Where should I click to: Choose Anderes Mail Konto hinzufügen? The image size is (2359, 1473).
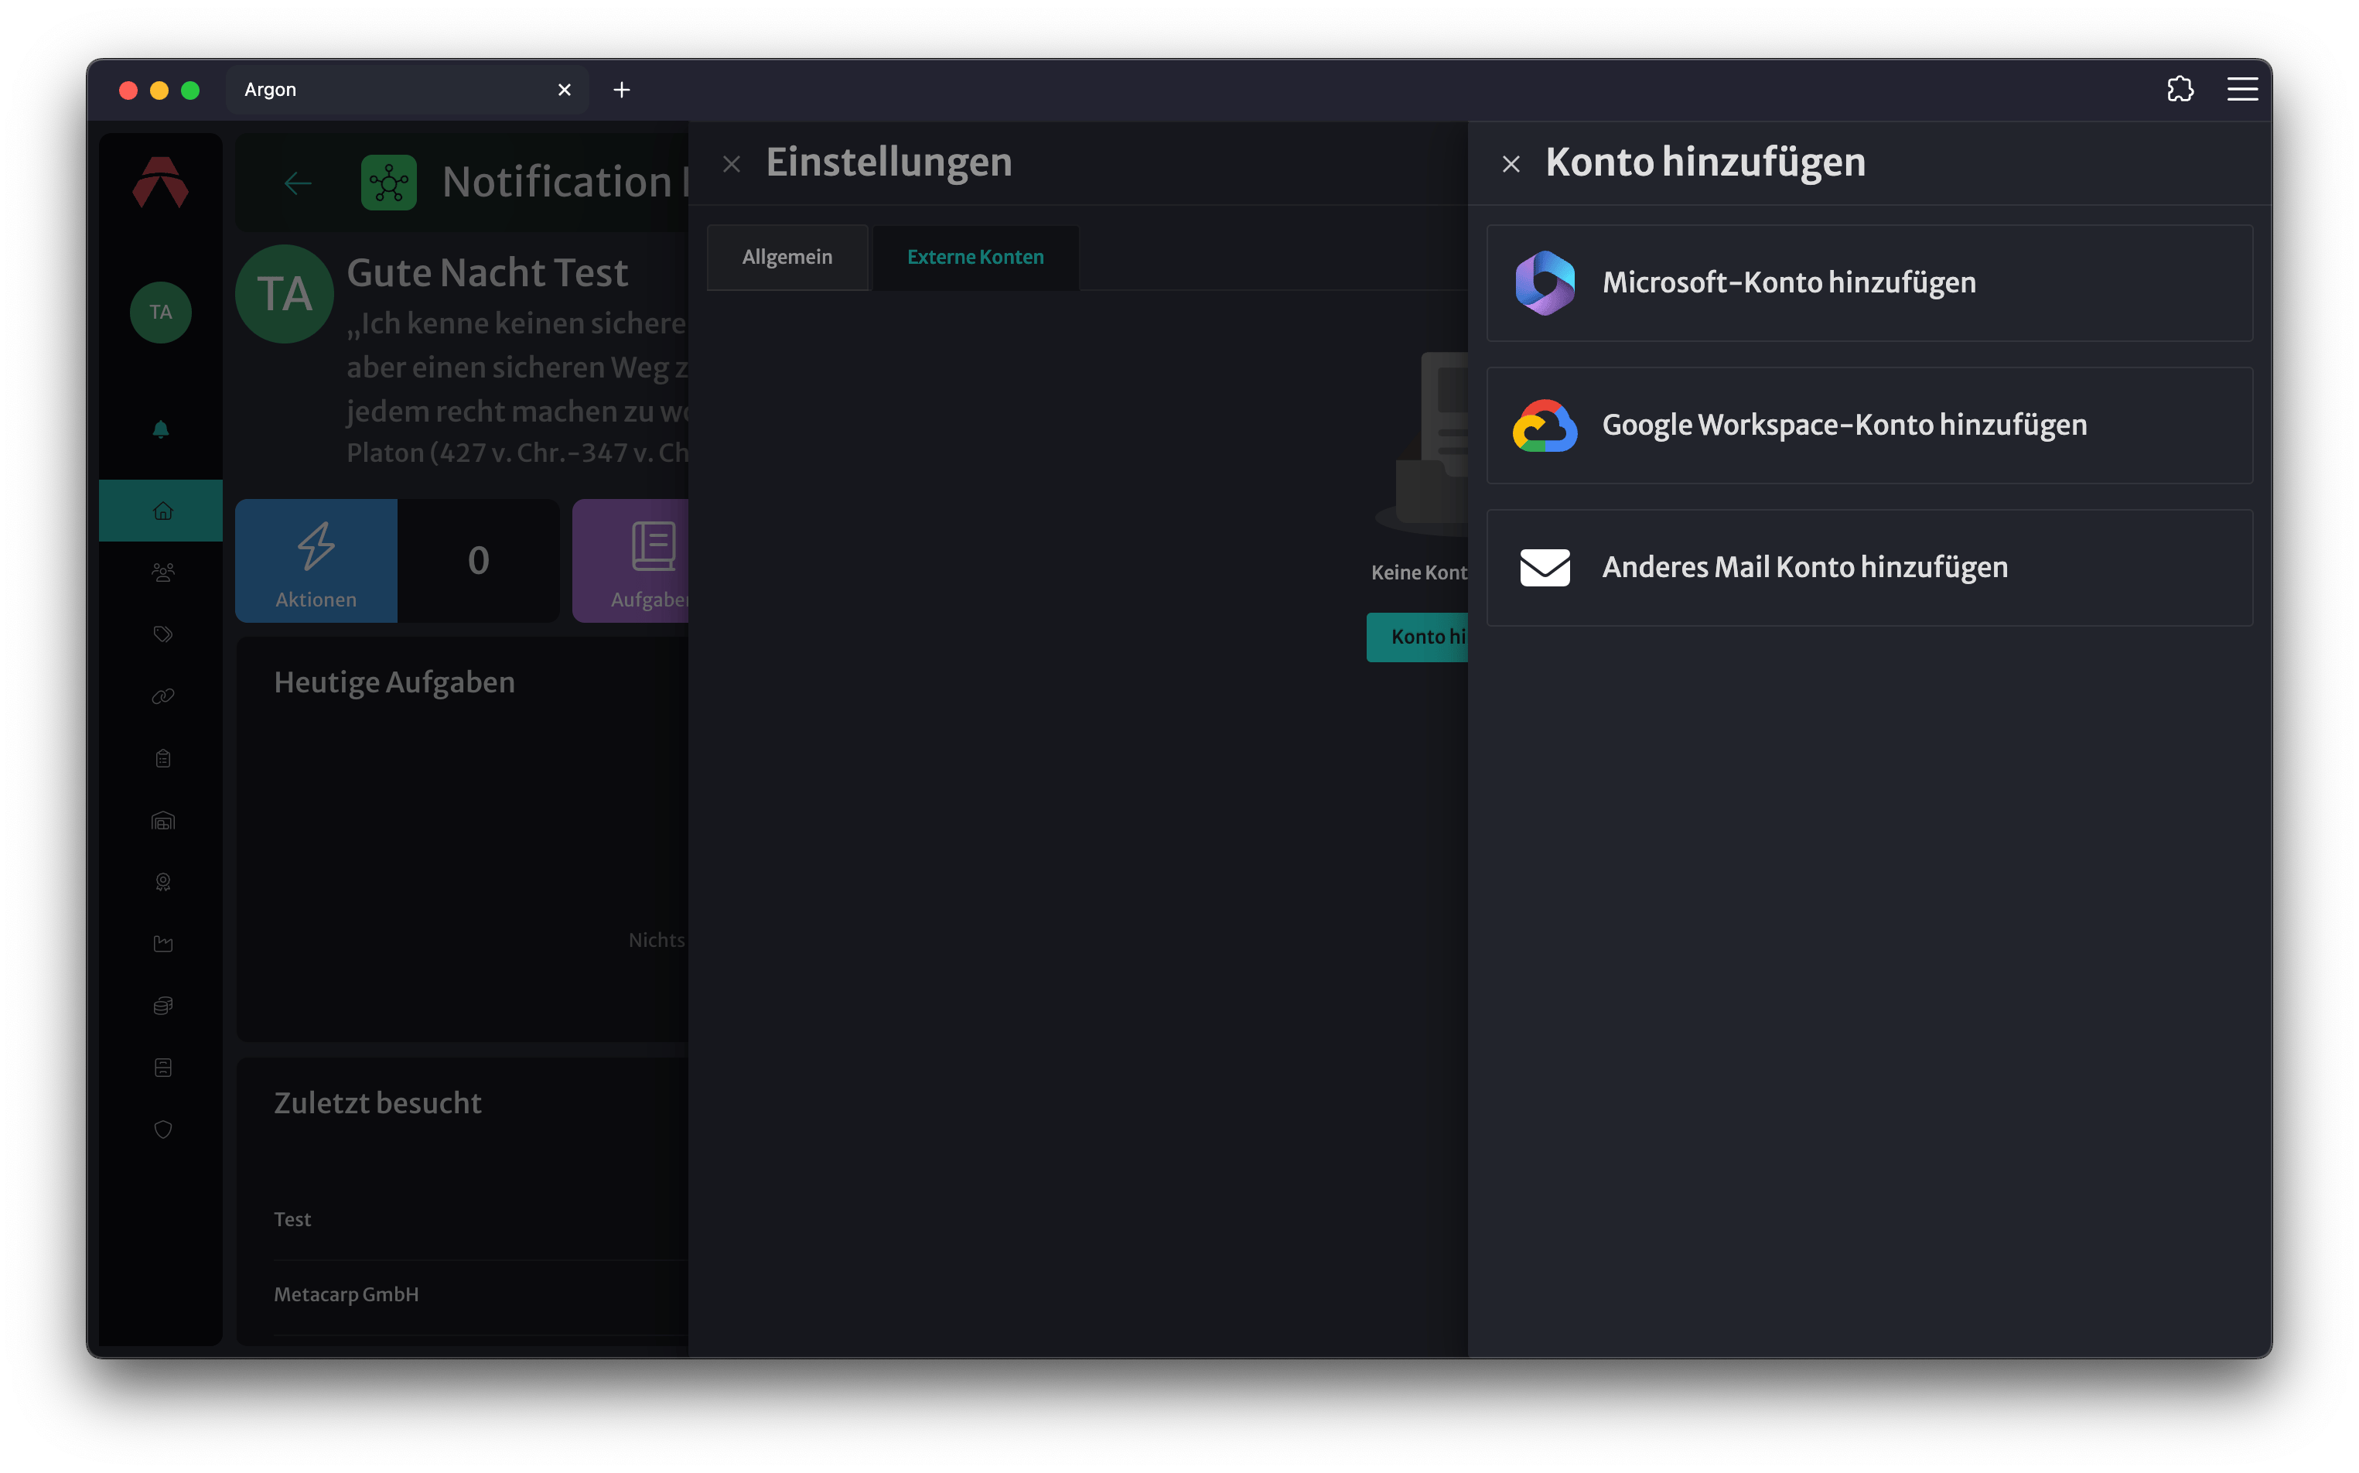[1869, 567]
